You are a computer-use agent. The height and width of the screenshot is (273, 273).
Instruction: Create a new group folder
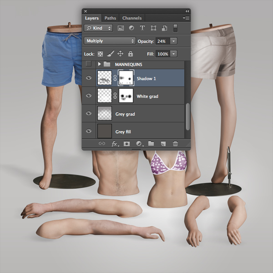151,143
